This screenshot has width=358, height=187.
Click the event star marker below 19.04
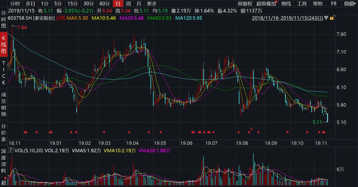click(129, 132)
